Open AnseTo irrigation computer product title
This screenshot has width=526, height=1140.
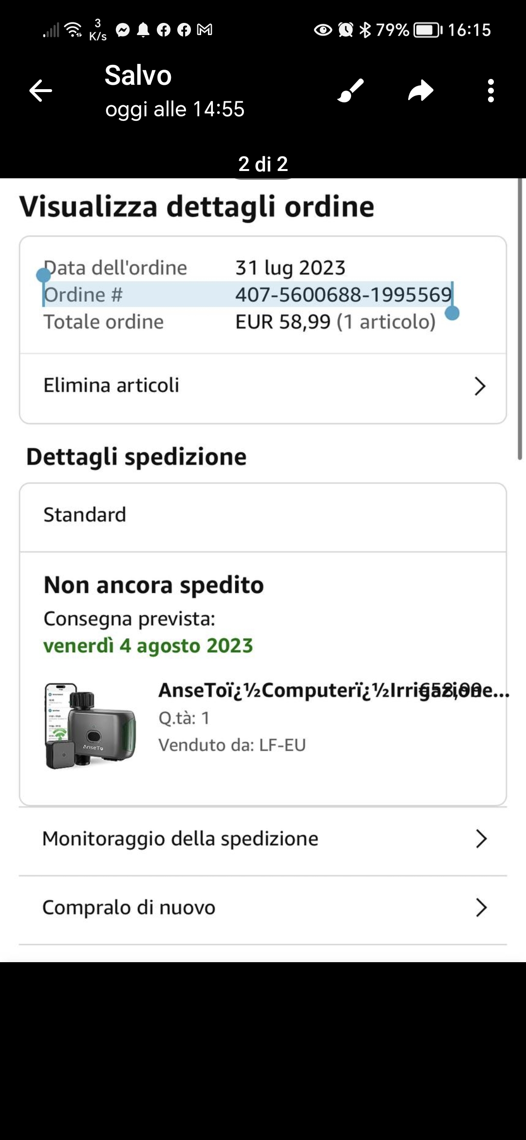(x=334, y=690)
